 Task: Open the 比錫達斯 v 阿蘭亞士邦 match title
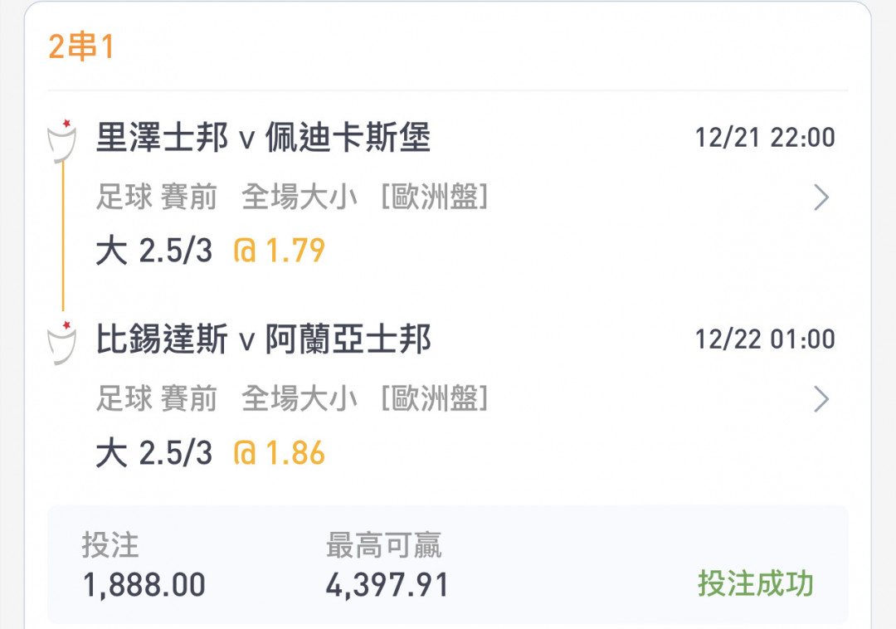pos(264,339)
